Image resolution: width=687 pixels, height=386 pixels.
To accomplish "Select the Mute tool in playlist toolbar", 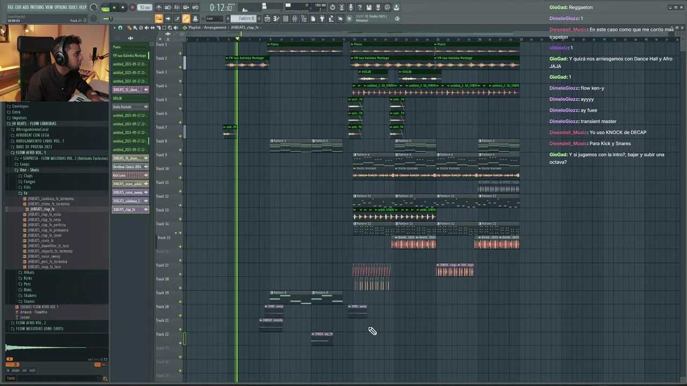I will coord(147,27).
